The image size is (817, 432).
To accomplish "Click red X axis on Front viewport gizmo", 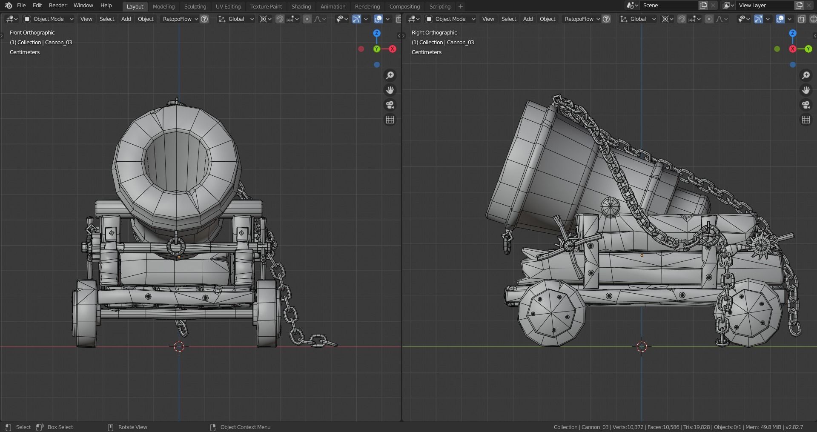I will 392,49.
